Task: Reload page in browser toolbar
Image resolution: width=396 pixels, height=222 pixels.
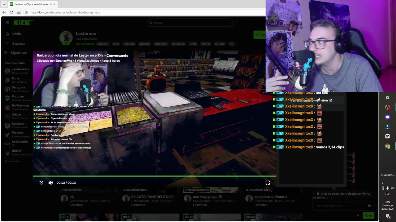Action: (11, 12)
